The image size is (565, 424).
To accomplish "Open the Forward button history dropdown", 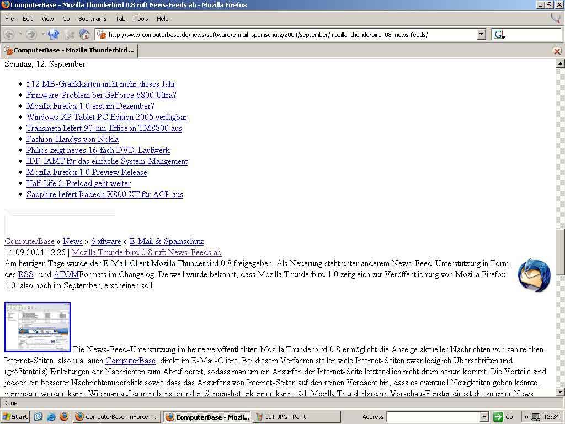I will click(43, 35).
